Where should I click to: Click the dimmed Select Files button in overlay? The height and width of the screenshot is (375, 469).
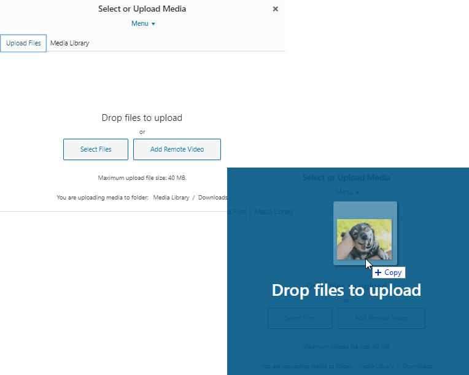[300, 319]
